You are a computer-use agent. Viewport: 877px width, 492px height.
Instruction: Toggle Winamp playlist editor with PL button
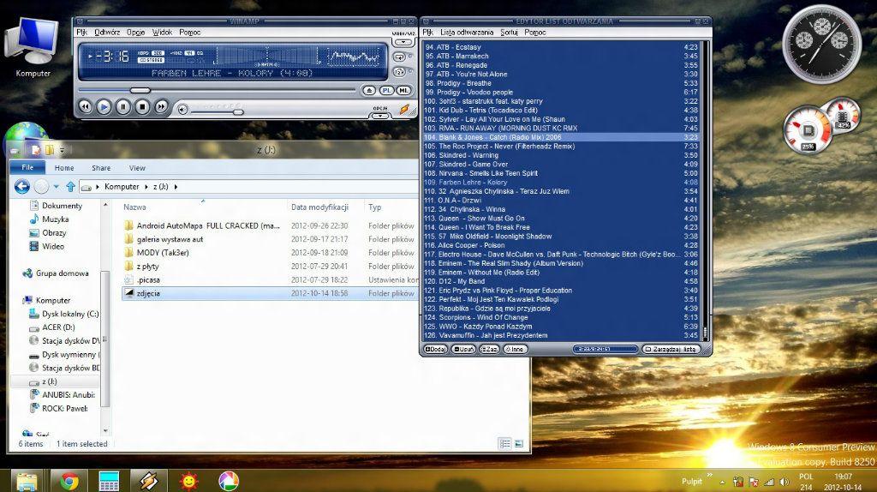coord(386,90)
